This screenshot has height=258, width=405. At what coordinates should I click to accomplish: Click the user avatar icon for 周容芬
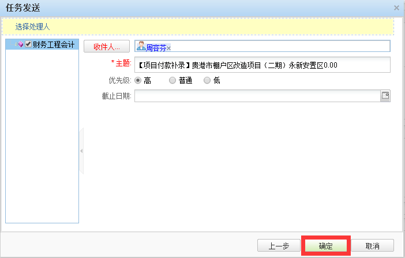(141, 46)
